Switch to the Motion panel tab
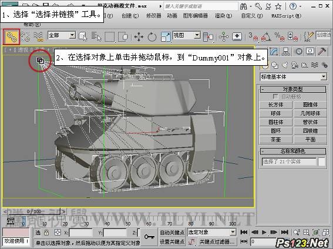The image size is (333, 249). (298, 52)
